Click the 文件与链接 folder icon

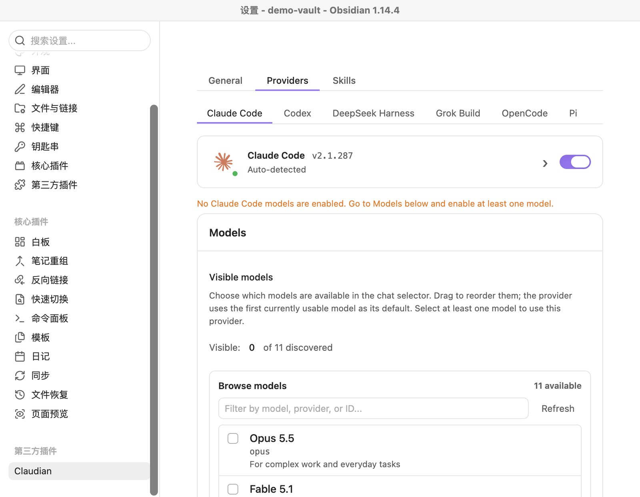coord(20,108)
